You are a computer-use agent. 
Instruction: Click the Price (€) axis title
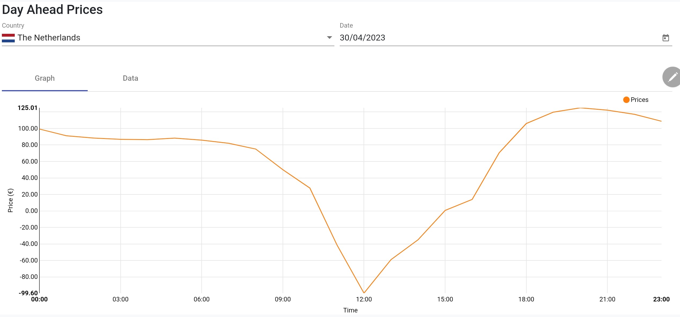coord(10,200)
